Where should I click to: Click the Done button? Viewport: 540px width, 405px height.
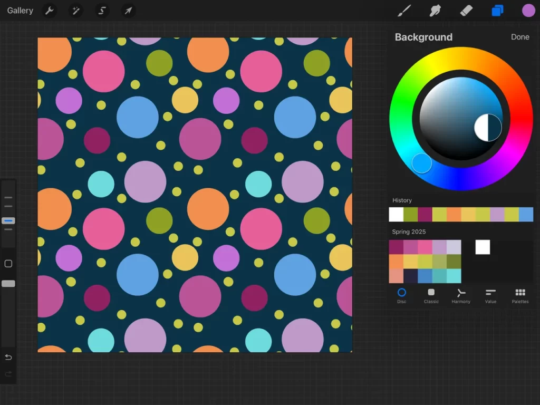click(520, 37)
